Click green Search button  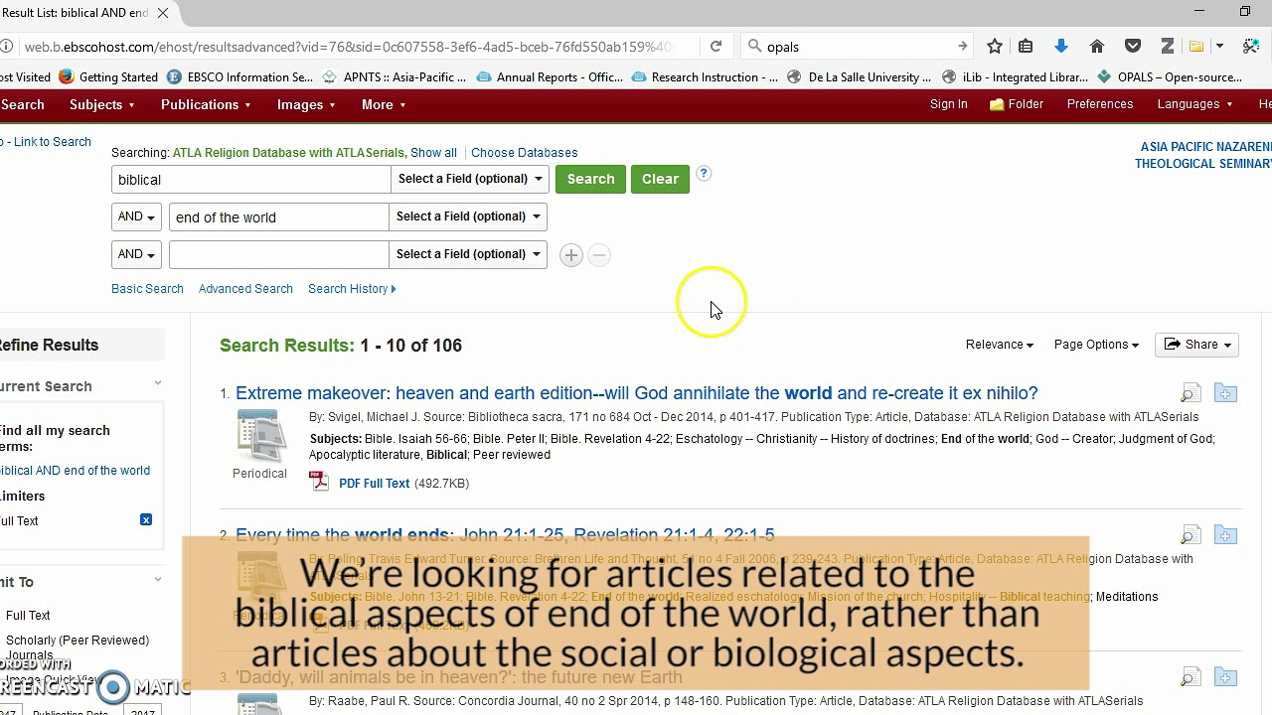(590, 179)
